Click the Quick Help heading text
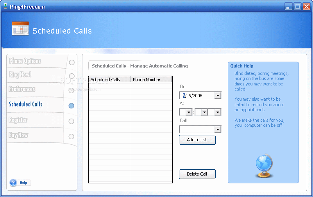313x197 pixels. (242, 66)
